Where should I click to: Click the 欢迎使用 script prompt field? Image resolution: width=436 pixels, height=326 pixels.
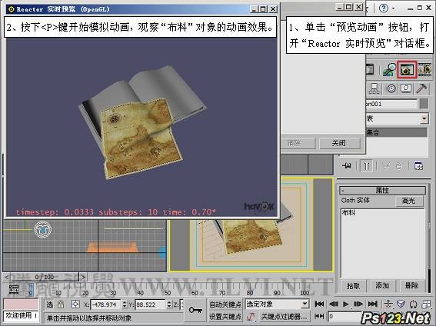[x=21, y=316]
